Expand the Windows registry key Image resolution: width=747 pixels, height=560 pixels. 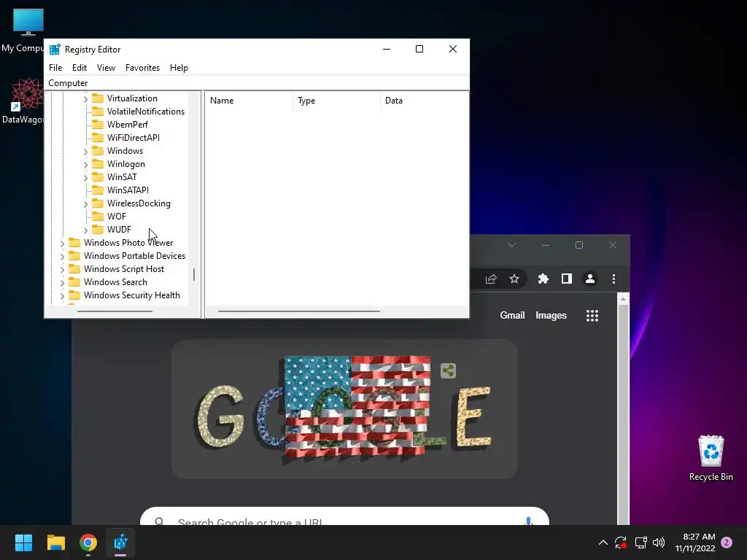coord(86,152)
